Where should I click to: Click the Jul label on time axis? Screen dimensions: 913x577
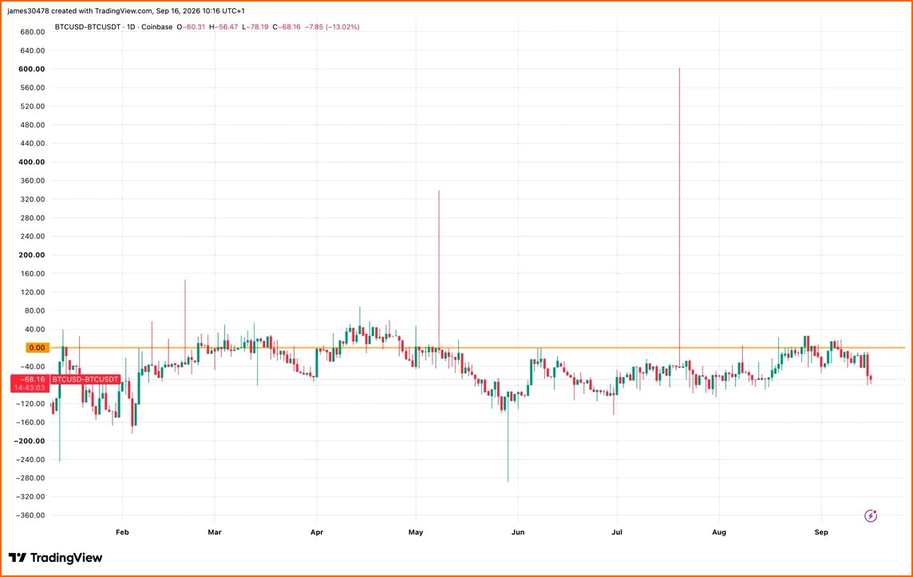point(617,532)
